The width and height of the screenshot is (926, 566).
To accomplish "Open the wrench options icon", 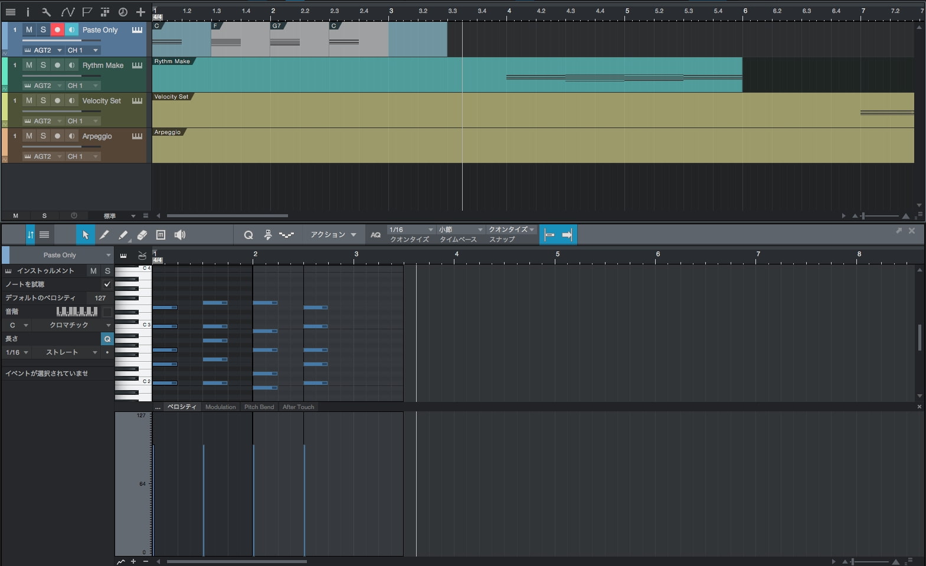I will coord(46,12).
